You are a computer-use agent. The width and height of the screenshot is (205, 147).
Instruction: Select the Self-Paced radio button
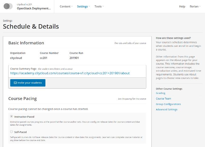pos(11,132)
